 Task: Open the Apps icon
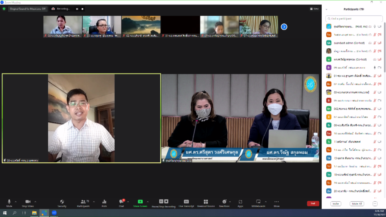click(x=240, y=202)
